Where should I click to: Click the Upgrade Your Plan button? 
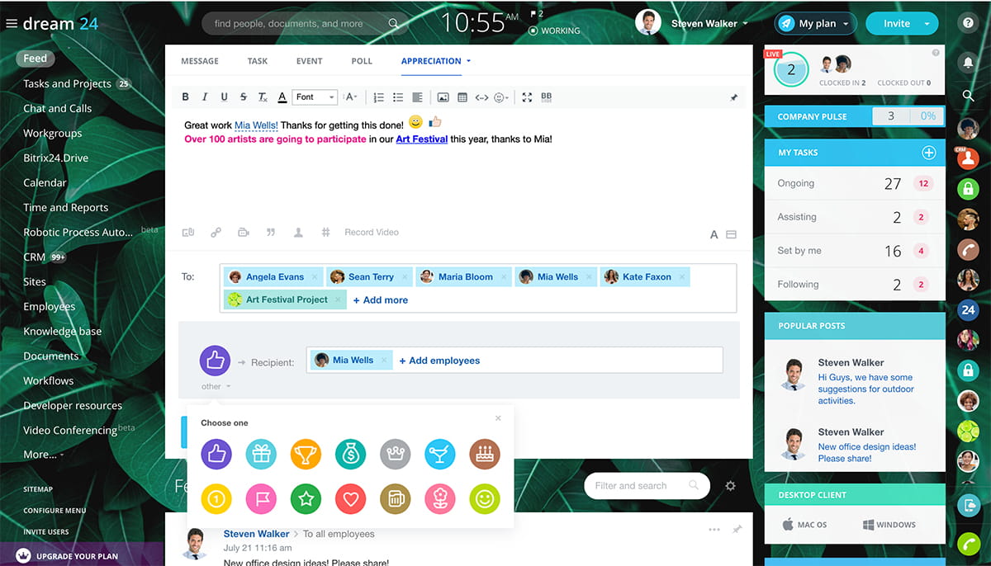76,556
